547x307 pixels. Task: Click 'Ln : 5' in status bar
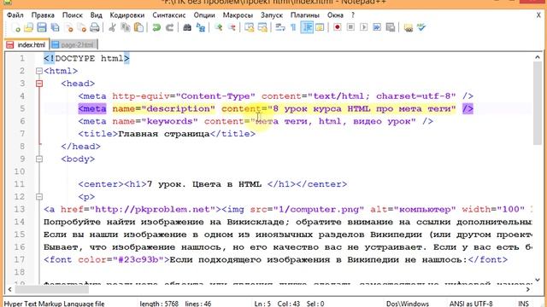pyautogui.click(x=262, y=304)
